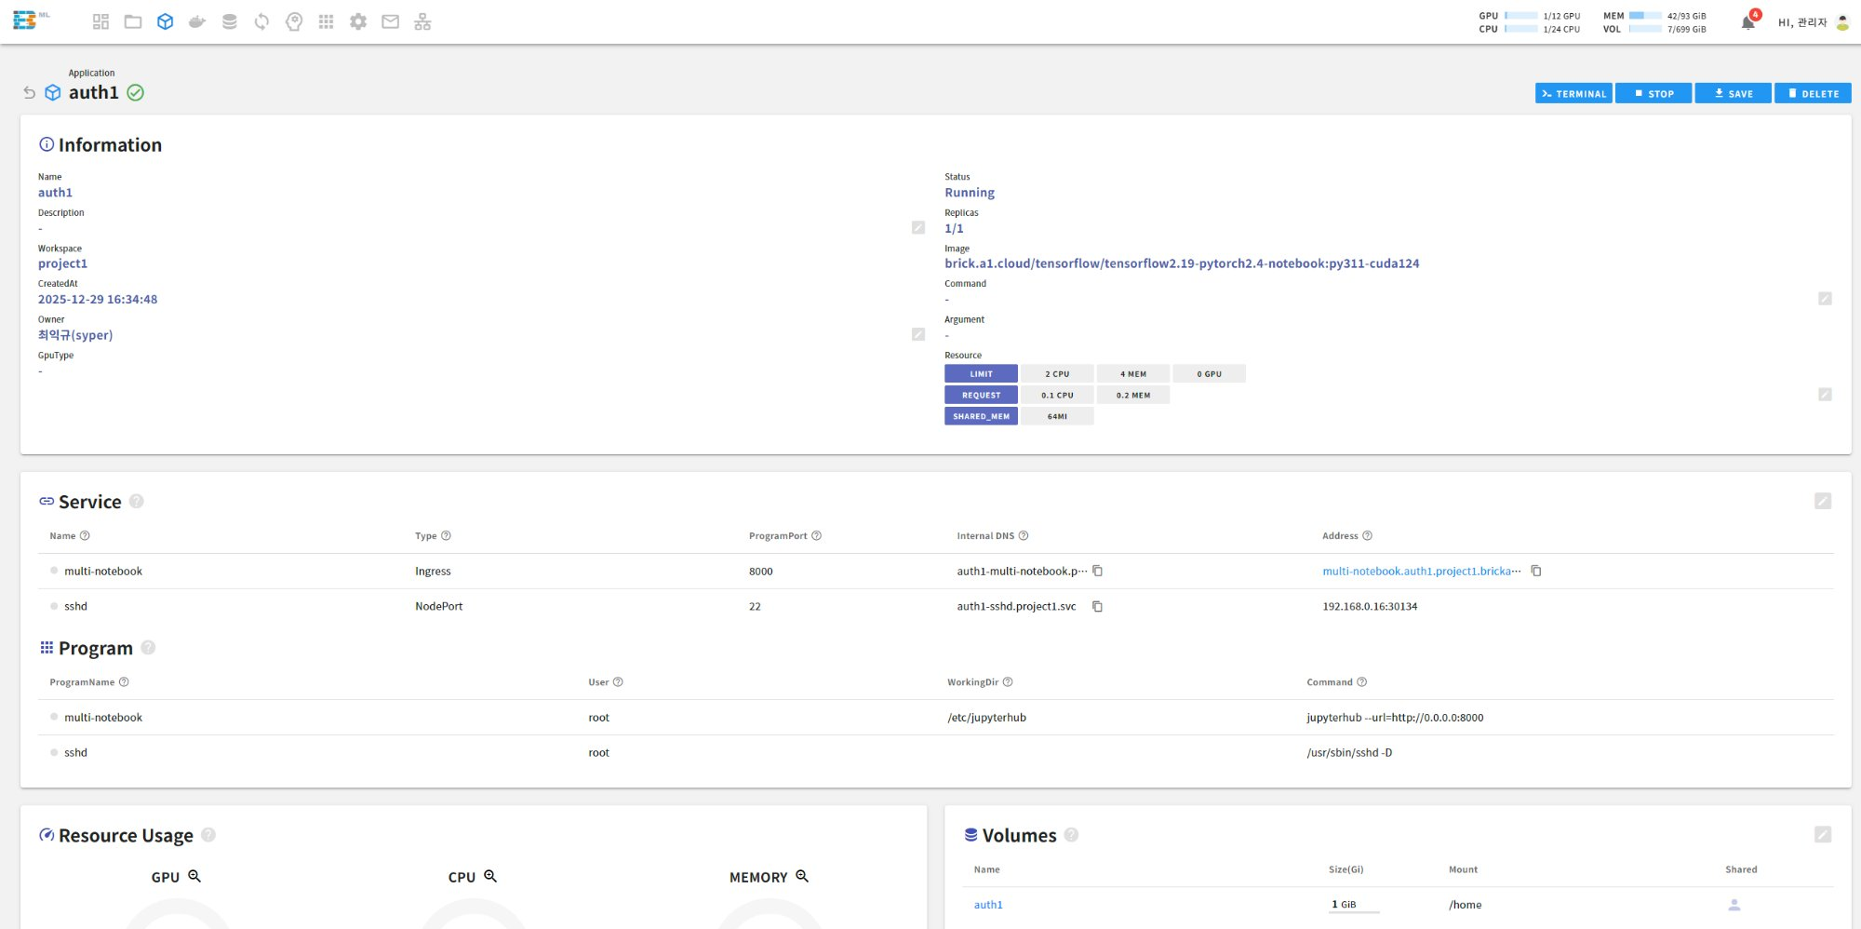Viewport: 1861px width, 929px height.
Task: Open the Docker whale icon in navigation
Action: (197, 21)
